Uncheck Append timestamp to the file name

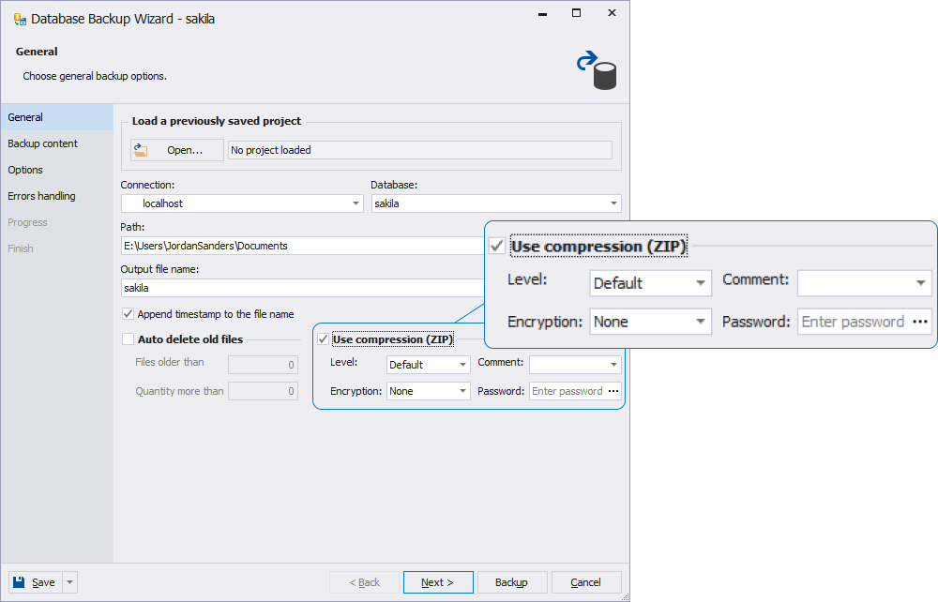pos(127,314)
